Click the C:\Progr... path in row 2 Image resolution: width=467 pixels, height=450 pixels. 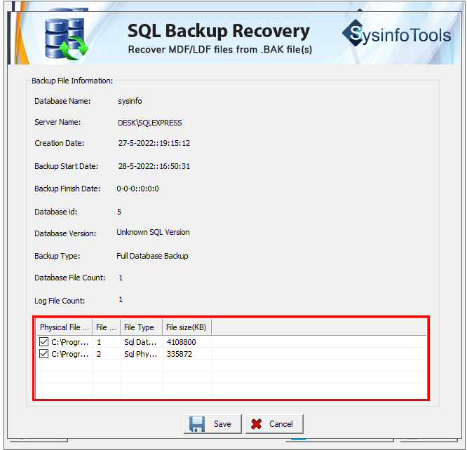[70, 354]
